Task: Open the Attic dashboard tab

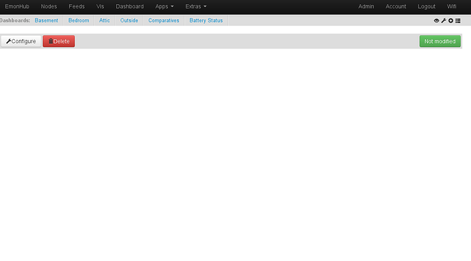Action: tap(104, 20)
